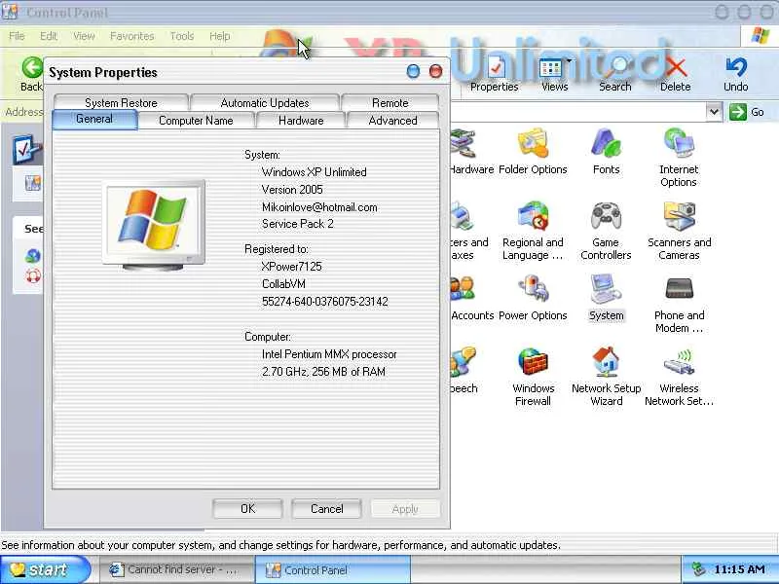Click Cancel in System Properties
The width and height of the screenshot is (779, 584).
coord(326,508)
